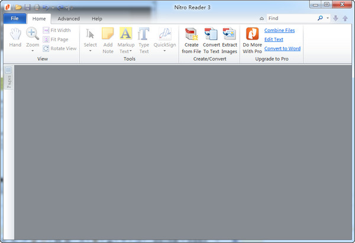Switch to the Advanced tab

tap(69, 19)
